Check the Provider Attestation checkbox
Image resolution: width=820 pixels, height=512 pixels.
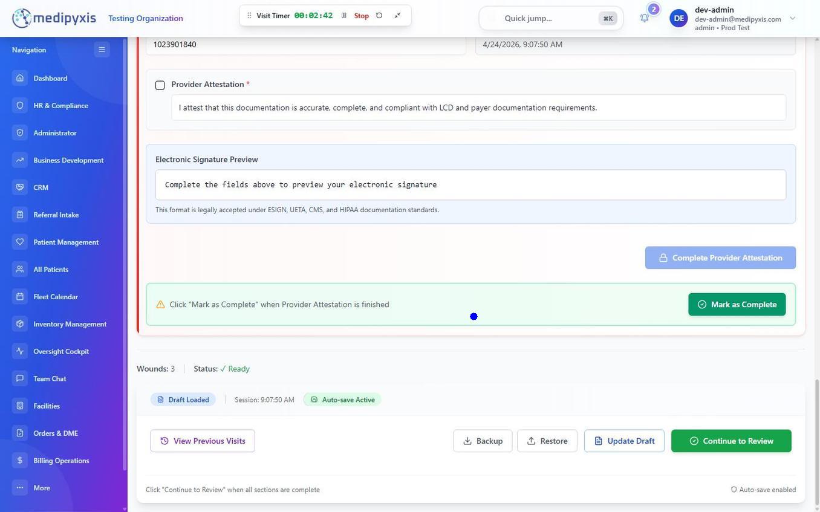[x=160, y=85]
